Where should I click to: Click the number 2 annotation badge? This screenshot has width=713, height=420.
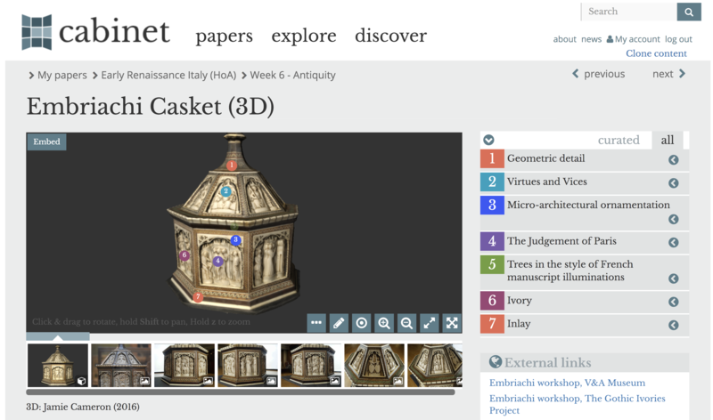tap(492, 182)
